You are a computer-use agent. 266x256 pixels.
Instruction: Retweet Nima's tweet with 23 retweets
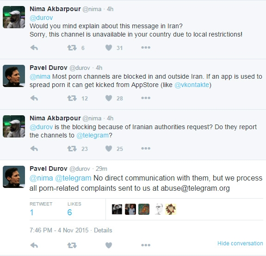pyautogui.click(x=72, y=149)
